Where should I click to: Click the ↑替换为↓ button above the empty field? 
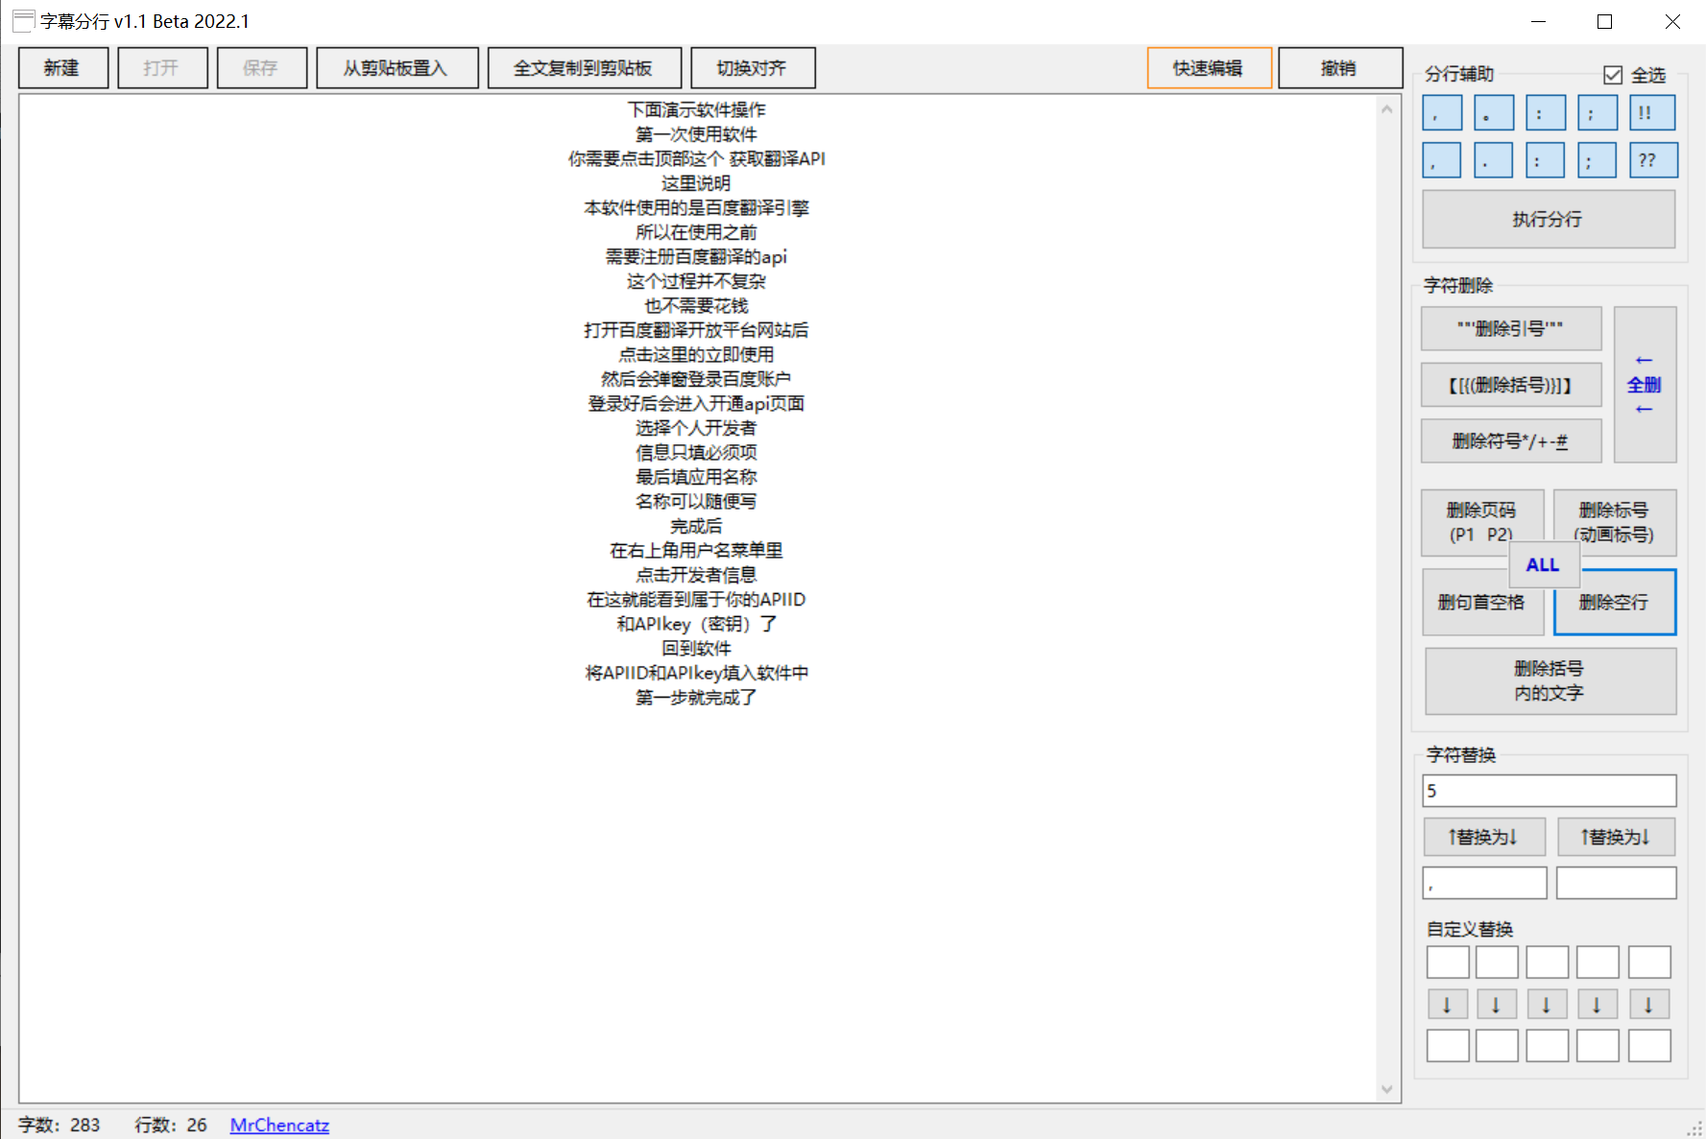(x=1617, y=837)
